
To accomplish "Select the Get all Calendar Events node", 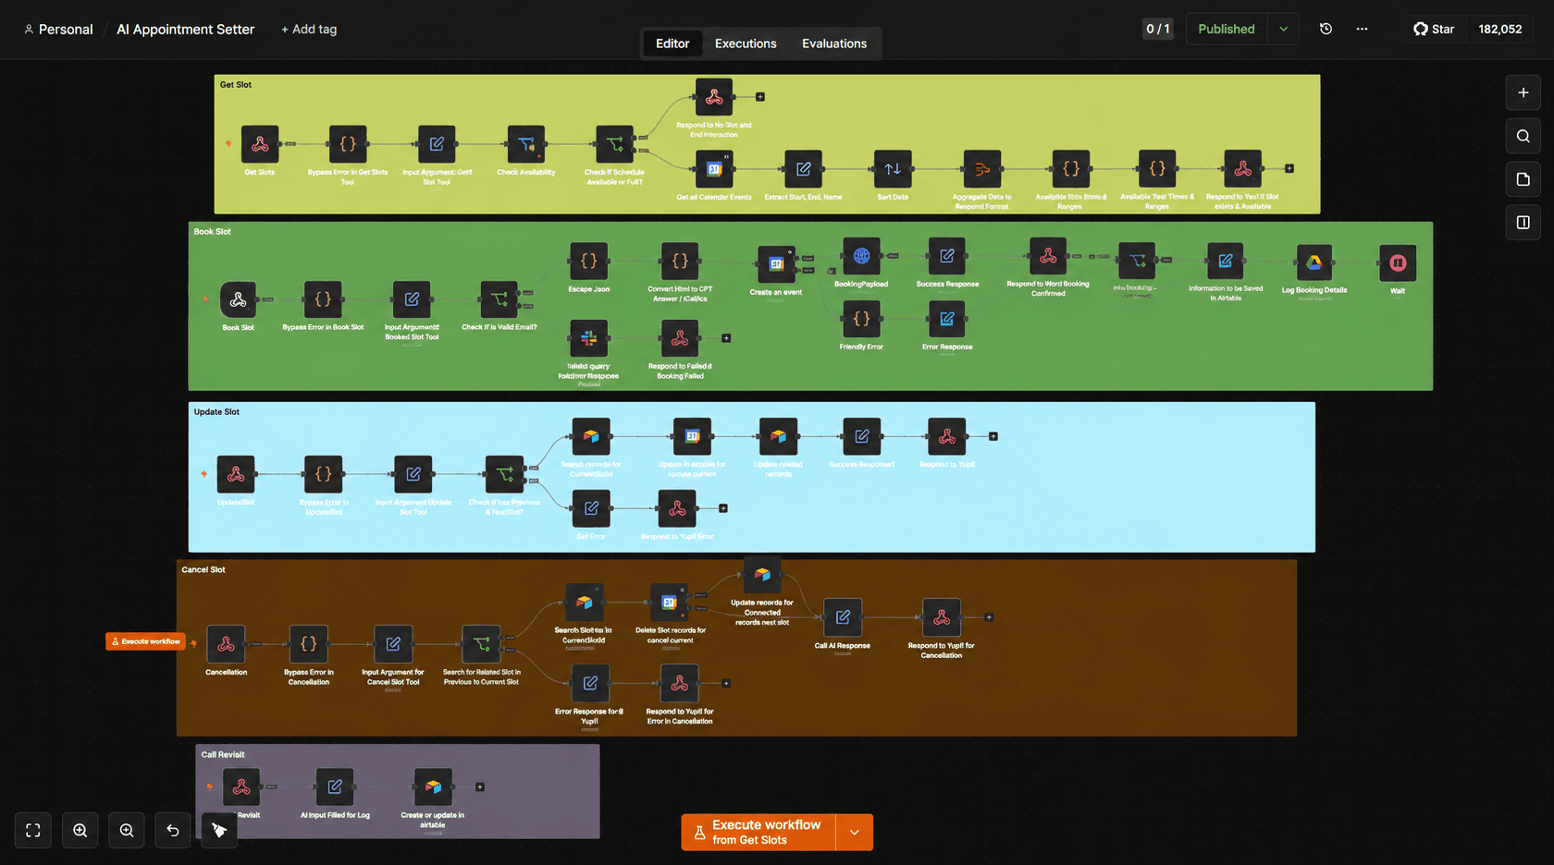I will (x=714, y=169).
